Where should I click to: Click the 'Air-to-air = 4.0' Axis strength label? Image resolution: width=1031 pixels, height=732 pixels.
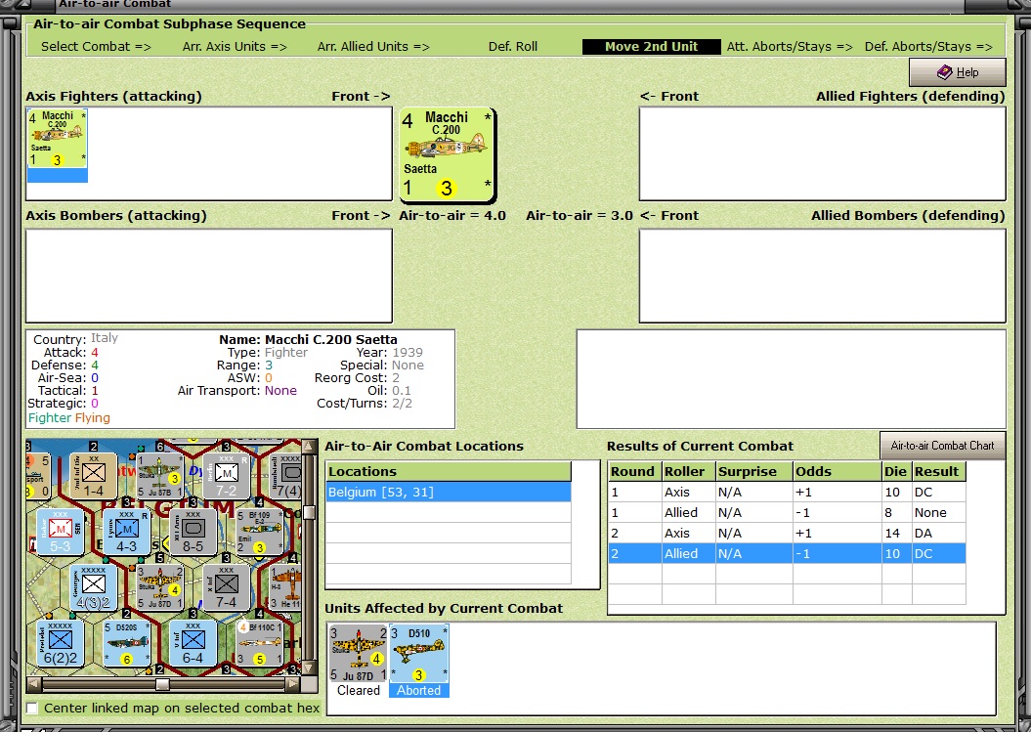tap(452, 216)
